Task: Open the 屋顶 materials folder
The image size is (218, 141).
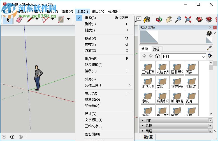Action: [163, 82]
